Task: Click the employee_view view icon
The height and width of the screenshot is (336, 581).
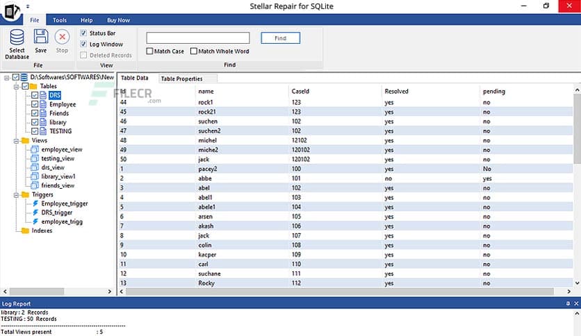Action: pyautogui.click(x=35, y=149)
